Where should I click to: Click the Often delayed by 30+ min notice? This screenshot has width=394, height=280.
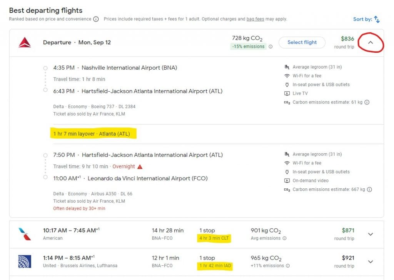point(79,208)
